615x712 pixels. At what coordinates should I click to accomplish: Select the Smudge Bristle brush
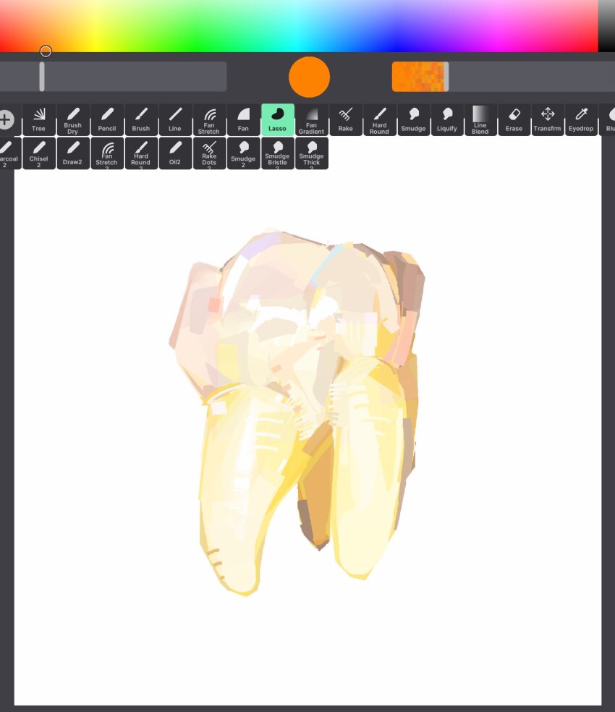pyautogui.click(x=277, y=153)
